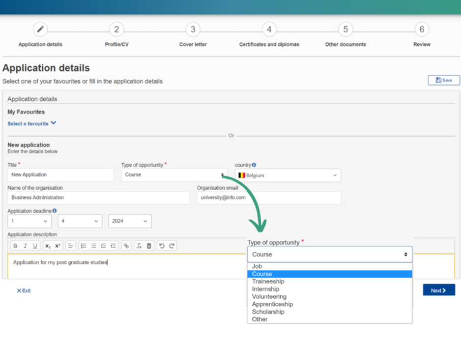The height and width of the screenshot is (346, 461).
Task: Select Scholarship from the opportunity list
Action: pos(330,312)
